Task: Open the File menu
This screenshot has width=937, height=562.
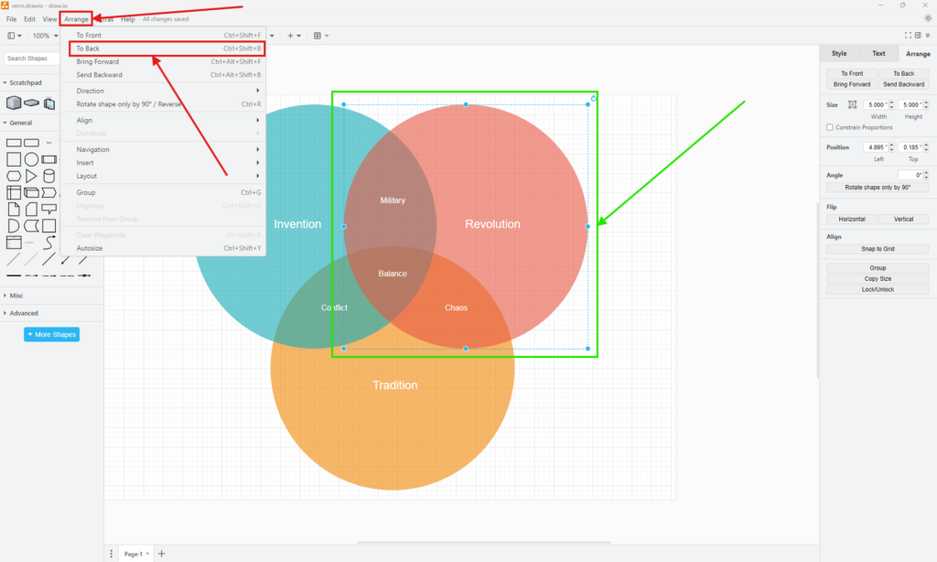Action: click(11, 19)
